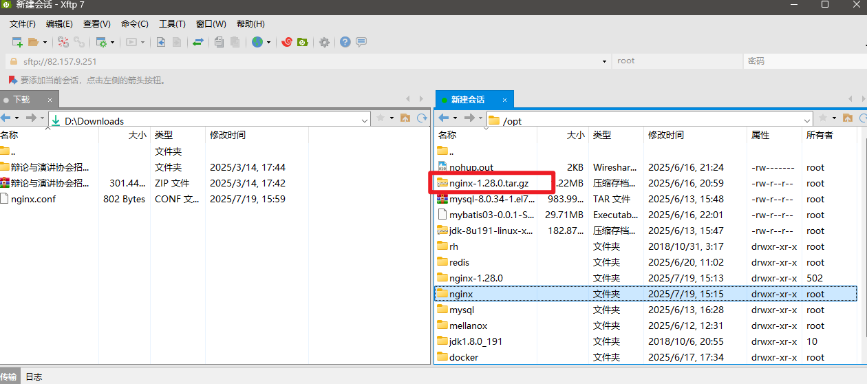Click favorites star in local pane
Image resolution: width=867 pixels, height=384 pixels.
[381, 118]
